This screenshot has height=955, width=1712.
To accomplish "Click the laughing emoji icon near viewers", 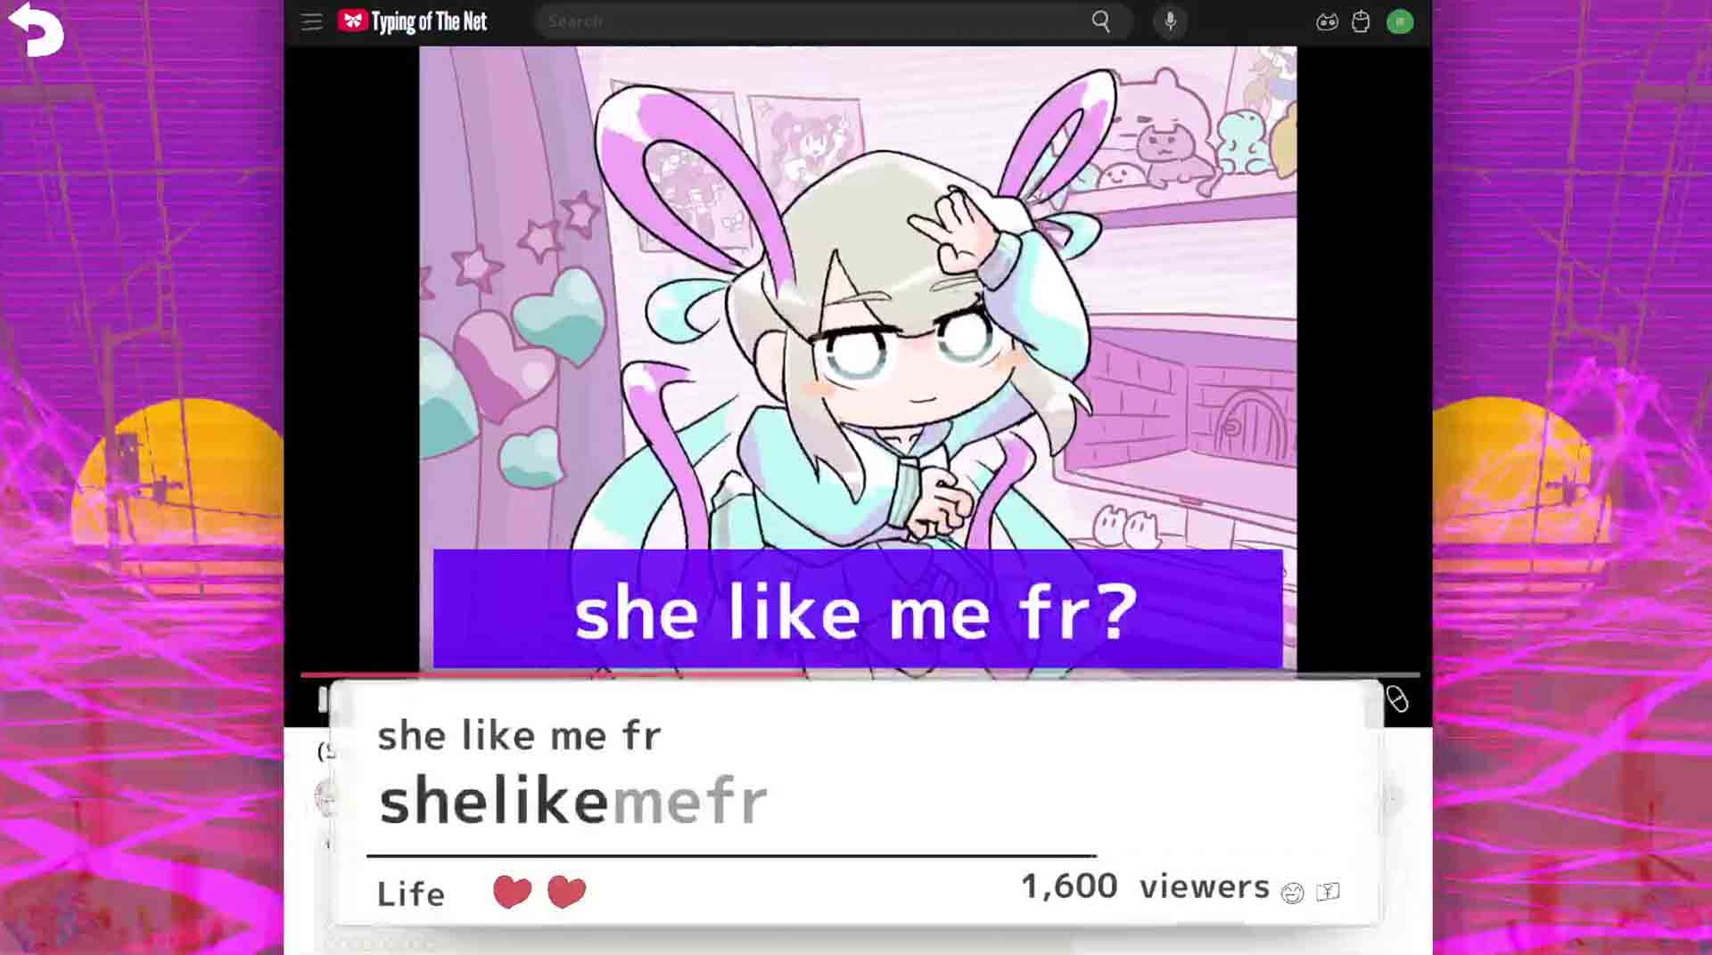I will click(x=1292, y=893).
